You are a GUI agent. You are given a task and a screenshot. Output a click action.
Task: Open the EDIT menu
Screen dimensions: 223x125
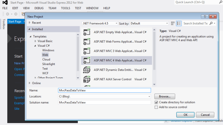15,8
